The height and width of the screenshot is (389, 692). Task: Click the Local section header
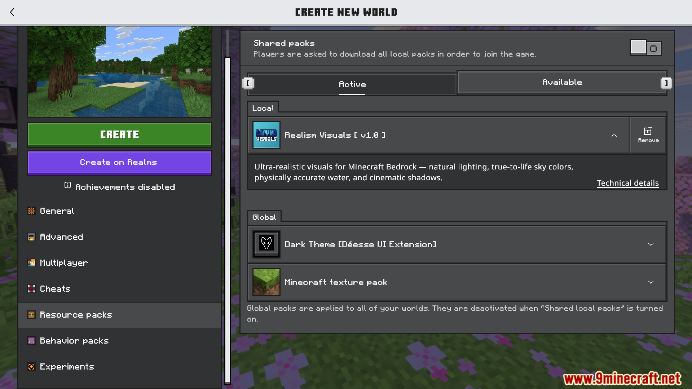tap(263, 108)
